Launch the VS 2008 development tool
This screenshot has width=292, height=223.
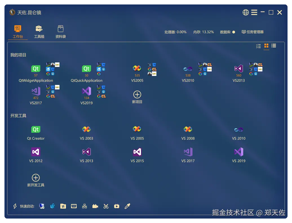tap(188, 133)
